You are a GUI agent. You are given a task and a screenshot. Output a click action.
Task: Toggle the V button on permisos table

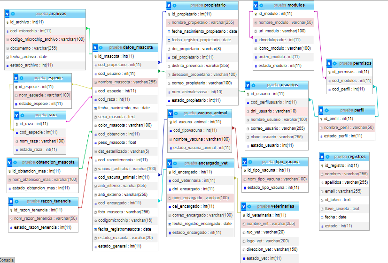point(329,63)
